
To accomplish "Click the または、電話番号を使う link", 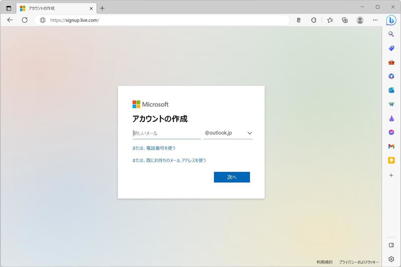I will (x=154, y=148).
